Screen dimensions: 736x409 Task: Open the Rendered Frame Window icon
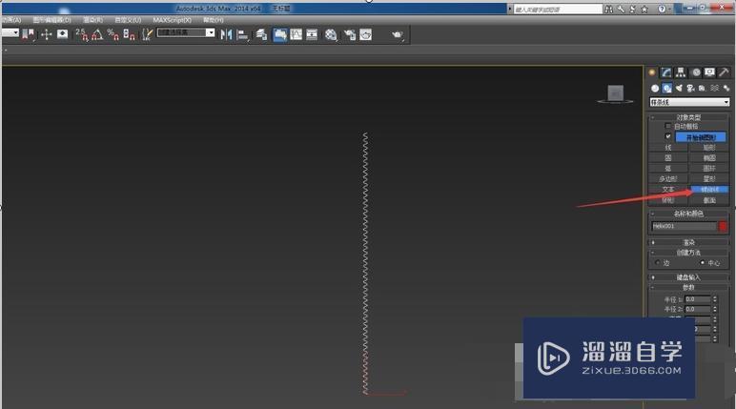point(366,34)
